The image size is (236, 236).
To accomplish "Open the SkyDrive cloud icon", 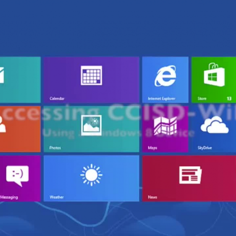I will [x=215, y=125].
